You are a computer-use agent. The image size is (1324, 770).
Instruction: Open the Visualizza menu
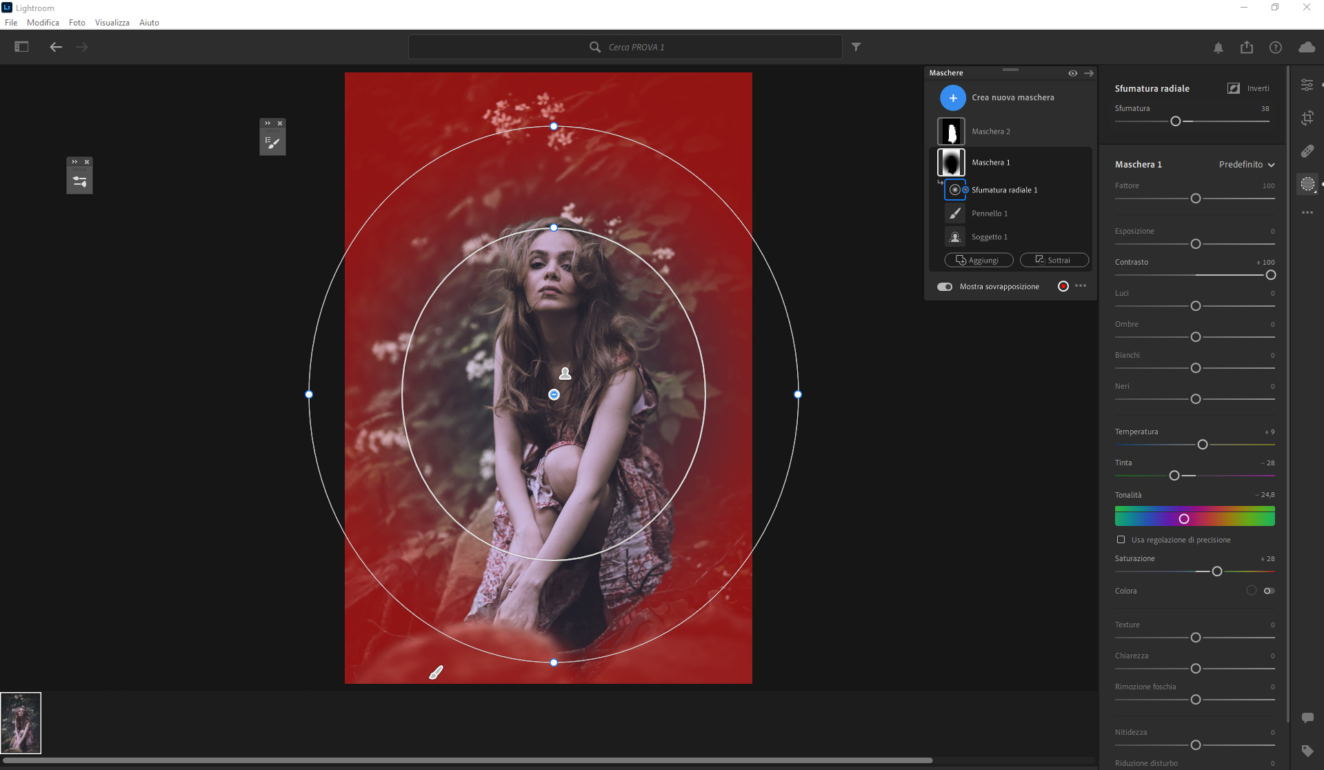click(112, 23)
